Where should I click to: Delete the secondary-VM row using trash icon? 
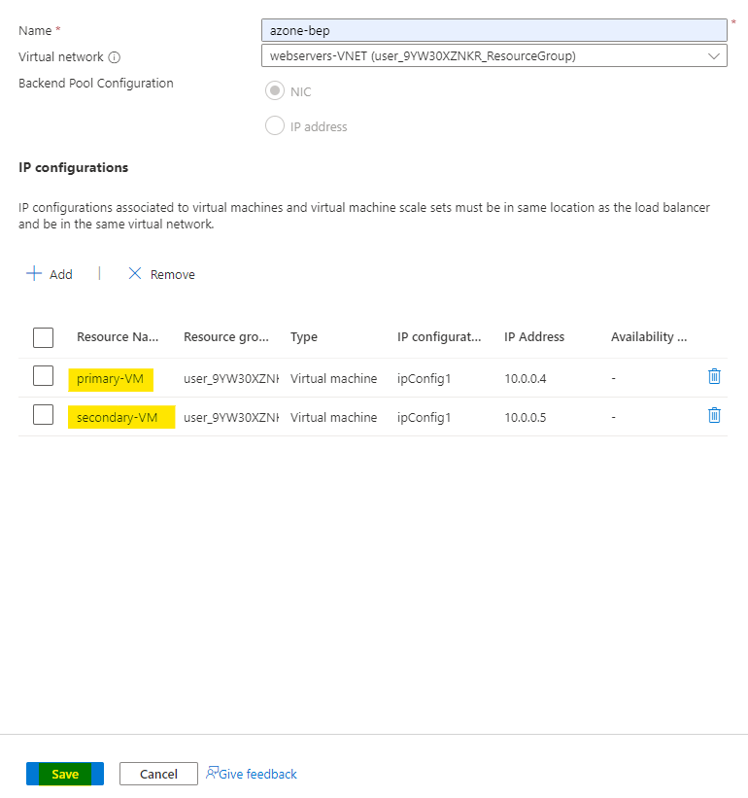(x=714, y=416)
